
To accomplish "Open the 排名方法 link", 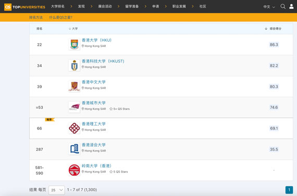I will (36, 17).
